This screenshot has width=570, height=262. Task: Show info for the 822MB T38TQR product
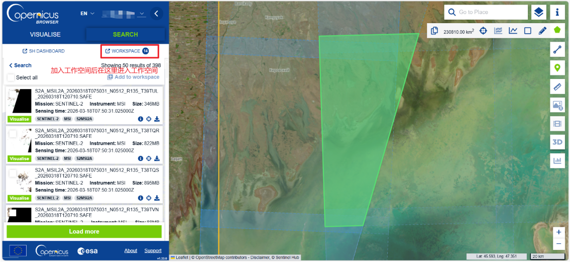(x=141, y=158)
